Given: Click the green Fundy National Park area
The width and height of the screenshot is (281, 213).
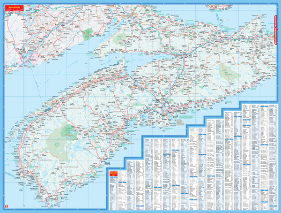Looking at the screenshot, I should point(88,34).
